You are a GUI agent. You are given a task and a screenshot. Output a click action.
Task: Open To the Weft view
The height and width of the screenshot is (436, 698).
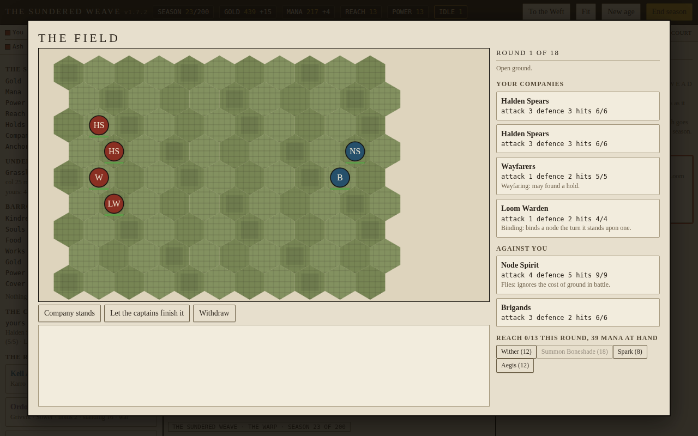pos(546,11)
